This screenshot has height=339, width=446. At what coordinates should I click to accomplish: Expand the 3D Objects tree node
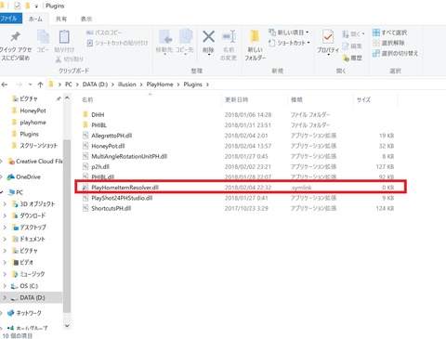point(5,204)
